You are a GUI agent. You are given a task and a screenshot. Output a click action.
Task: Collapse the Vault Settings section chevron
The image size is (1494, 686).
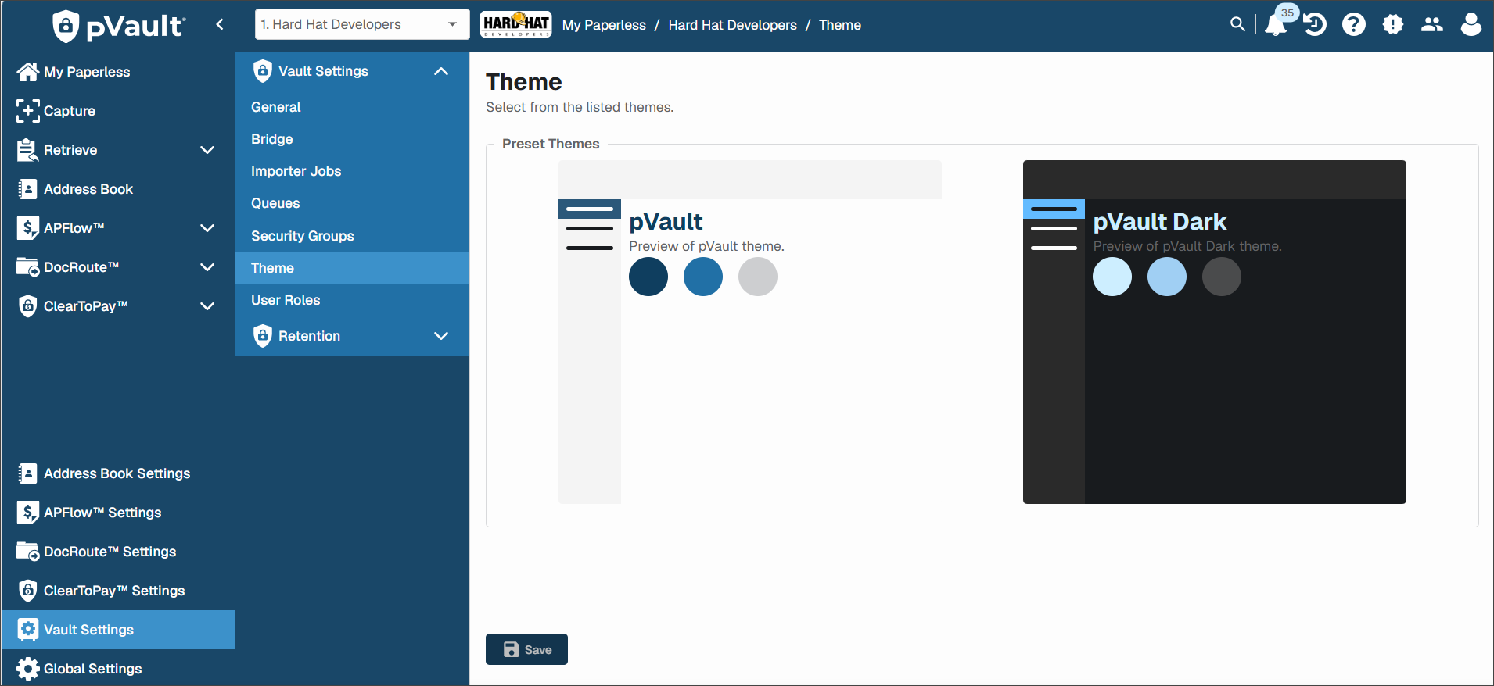441,71
